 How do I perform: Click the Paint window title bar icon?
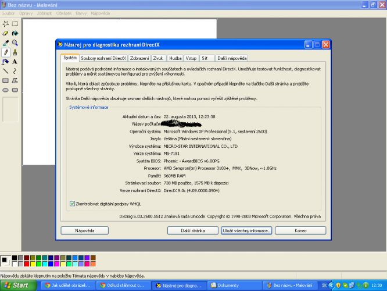coord(3,5)
